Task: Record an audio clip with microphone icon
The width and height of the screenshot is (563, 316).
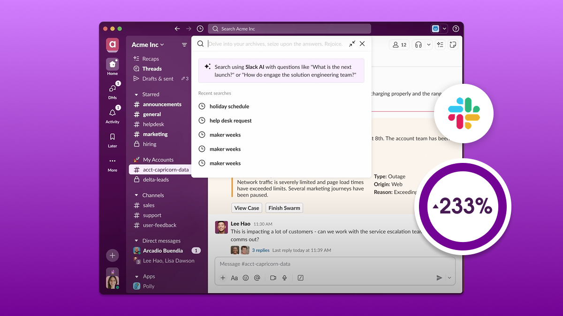Action: 284,278
